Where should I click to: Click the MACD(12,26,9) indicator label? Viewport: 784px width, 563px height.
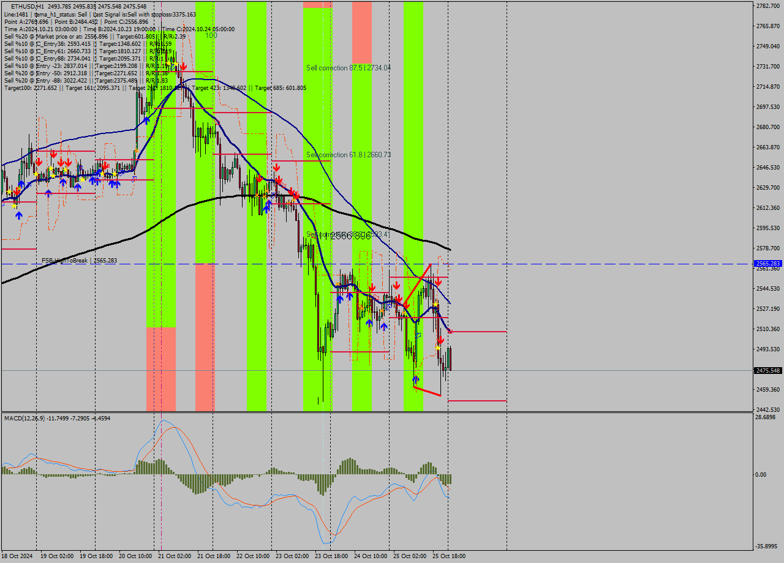(x=58, y=418)
